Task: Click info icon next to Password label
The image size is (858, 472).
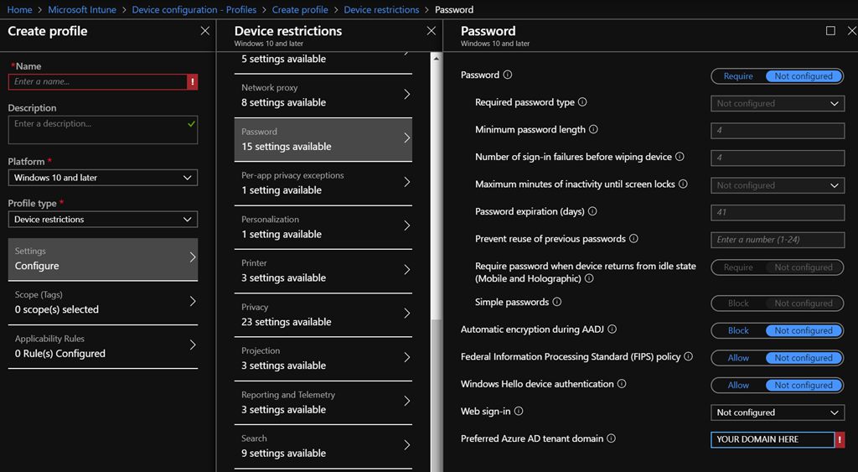Action: [x=507, y=75]
